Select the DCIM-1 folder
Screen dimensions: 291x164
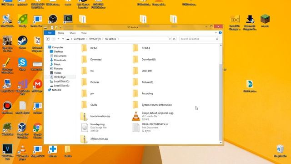pyautogui.click(x=141, y=48)
